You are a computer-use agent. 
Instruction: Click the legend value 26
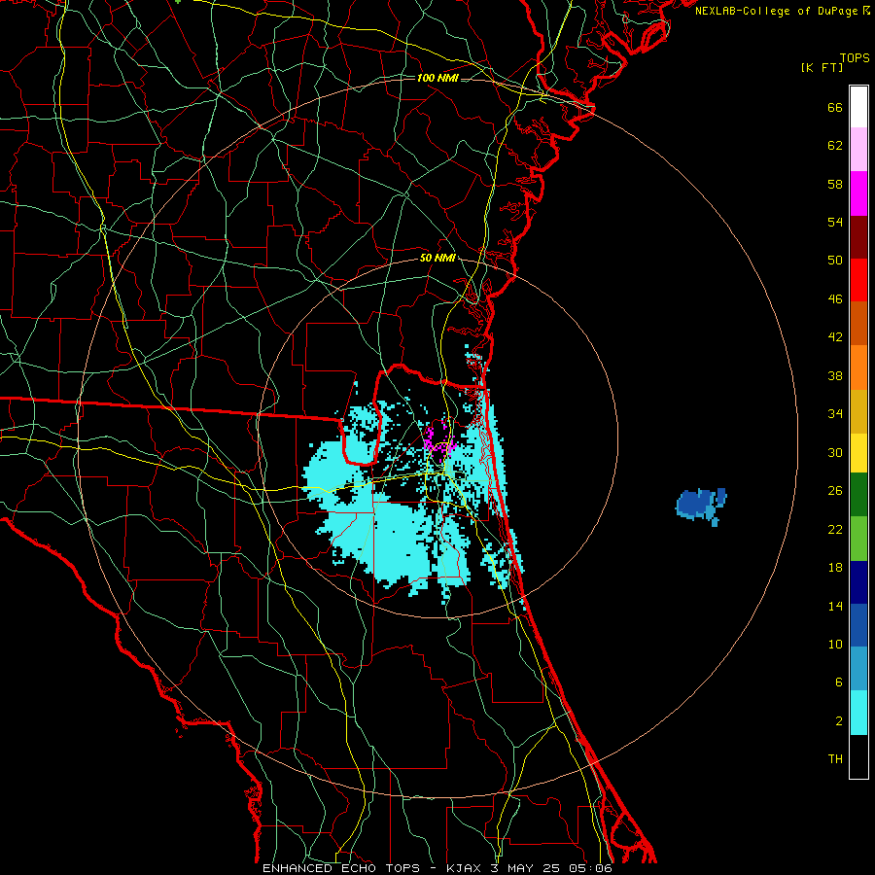click(x=835, y=491)
